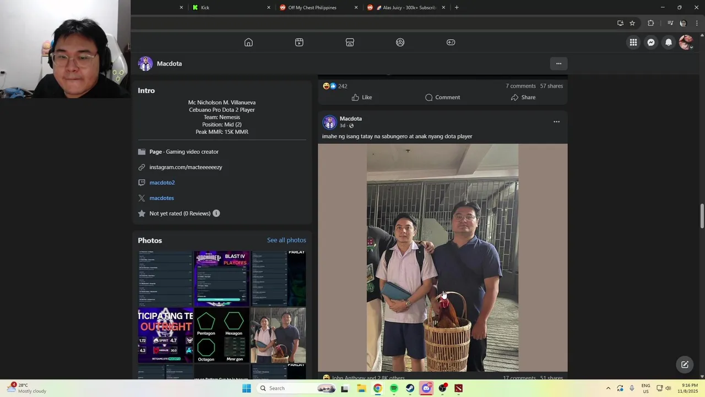Open the father and son photo in post
Viewport: 705px width, 397px height.
click(x=442, y=257)
